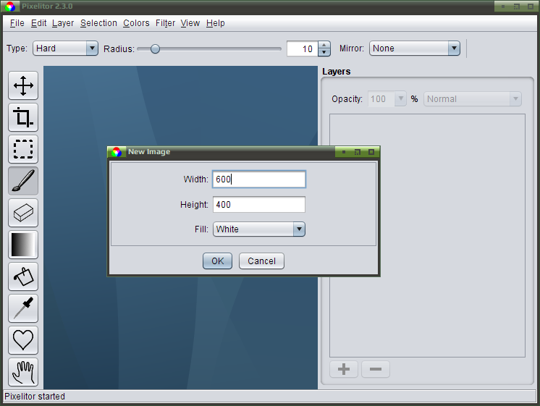
Task: Click the Layers panel heading
Action: pos(337,71)
